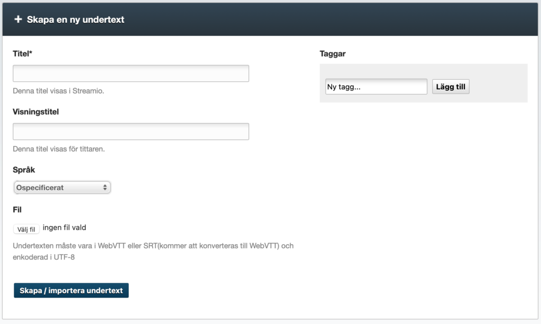
Task: Focus the Titel text field
Action: pyautogui.click(x=131, y=73)
